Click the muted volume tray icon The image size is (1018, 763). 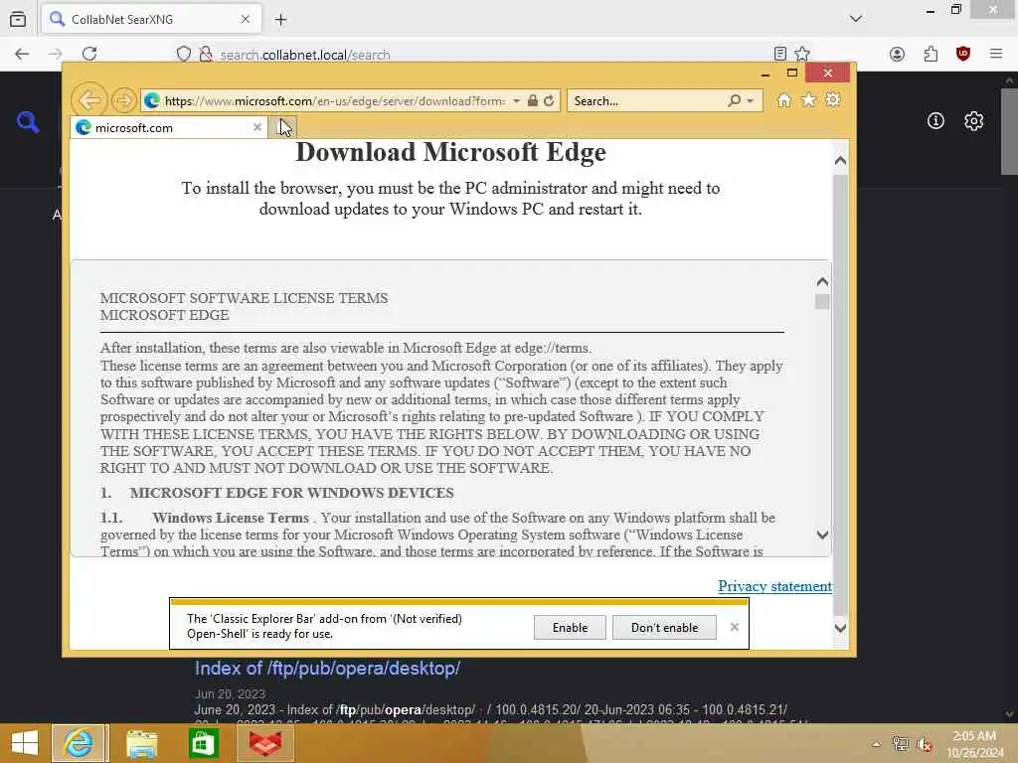pos(925,744)
